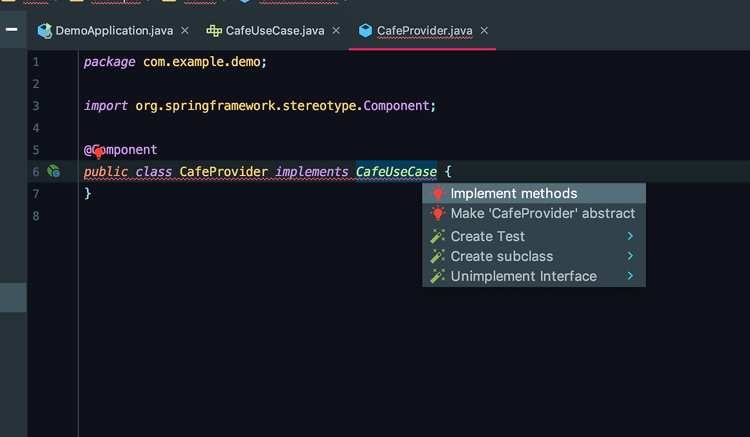750x437 pixels.
Task: Expand the Create Test submenu arrow
Action: tap(630, 236)
